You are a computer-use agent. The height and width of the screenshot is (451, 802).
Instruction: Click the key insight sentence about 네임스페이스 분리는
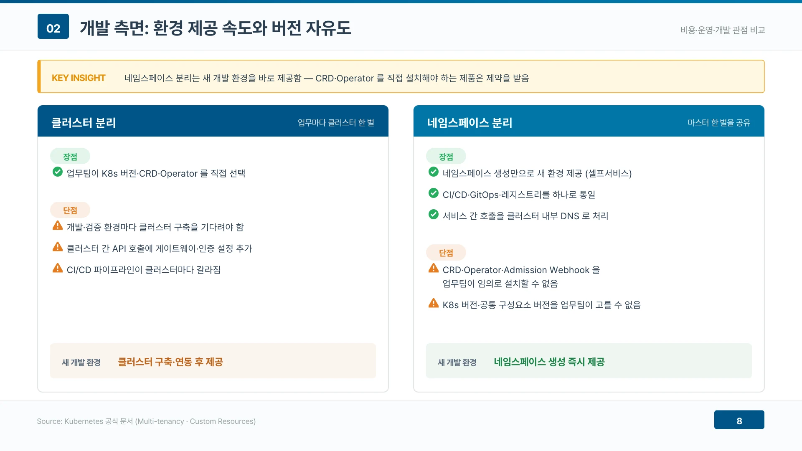pyautogui.click(x=327, y=78)
